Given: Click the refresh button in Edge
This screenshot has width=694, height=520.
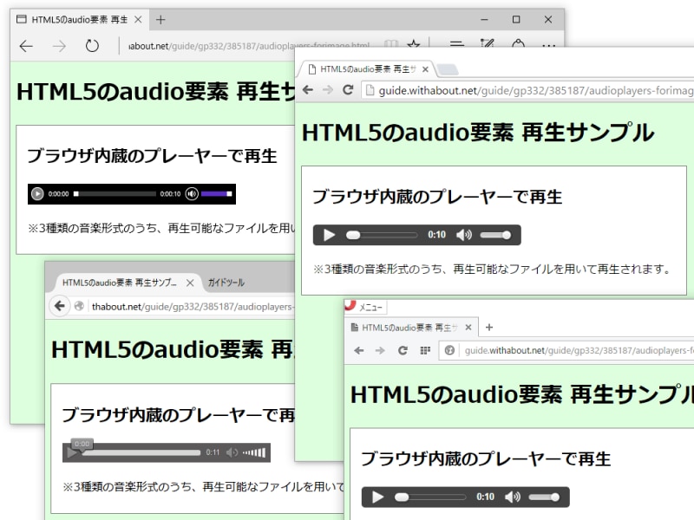Looking at the screenshot, I should point(92,46).
